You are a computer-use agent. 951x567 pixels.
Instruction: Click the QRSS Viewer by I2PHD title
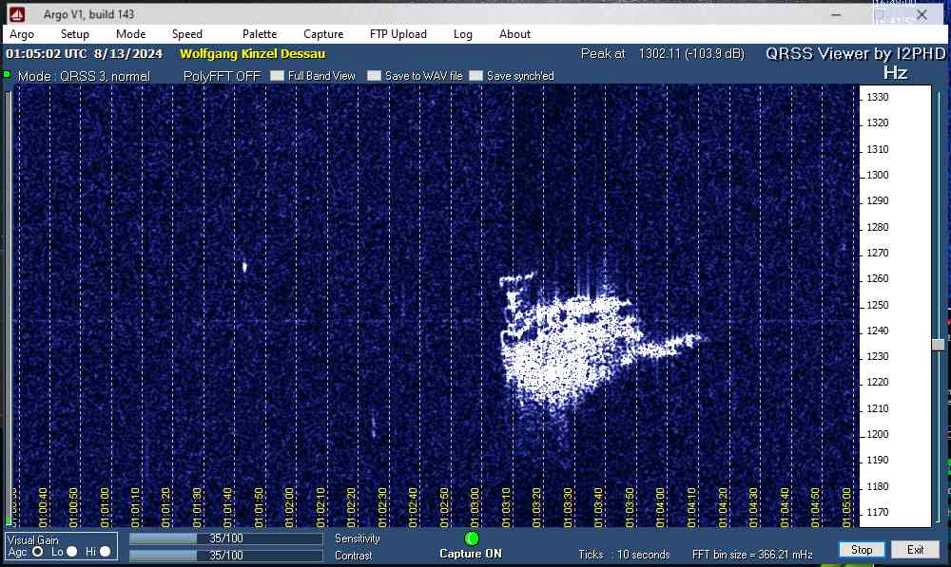pos(855,54)
